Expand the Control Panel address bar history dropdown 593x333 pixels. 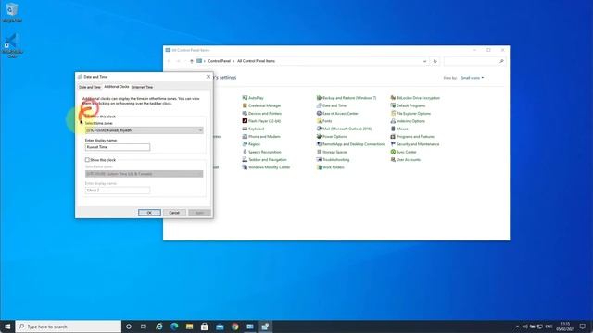pyautogui.click(x=424, y=61)
